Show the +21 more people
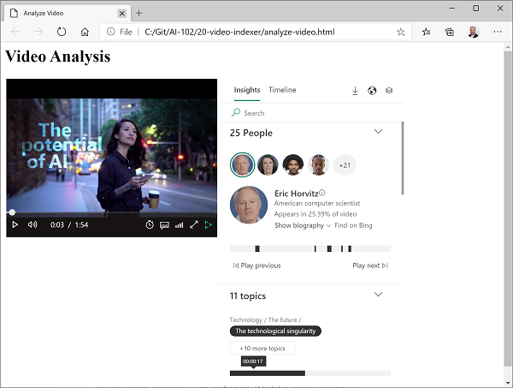This screenshot has width=513, height=388. point(345,165)
